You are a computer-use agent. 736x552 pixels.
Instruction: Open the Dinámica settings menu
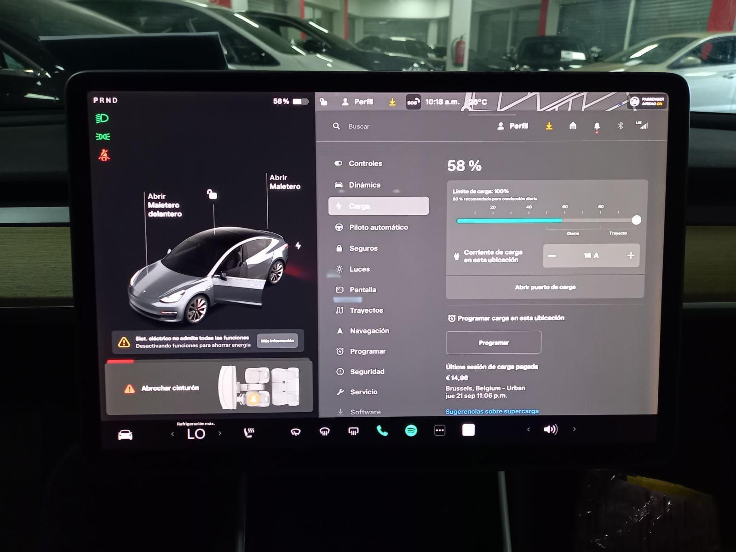pyautogui.click(x=364, y=185)
